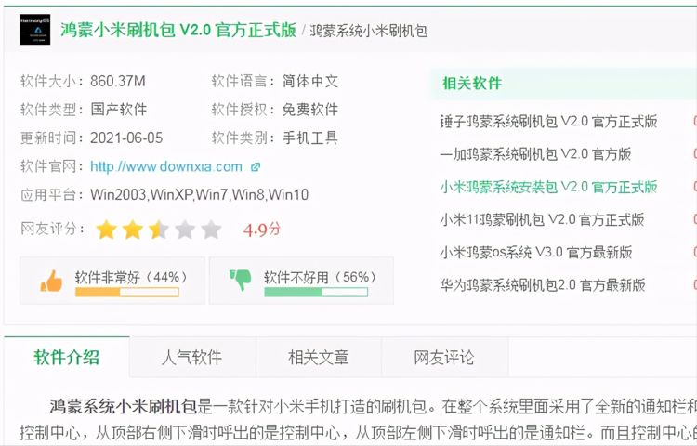Viewport: 697px width, 446px height.
Task: Open 小米鸿蒙系统安装包 V2.0 官方正式版 link
Action: [548, 187]
